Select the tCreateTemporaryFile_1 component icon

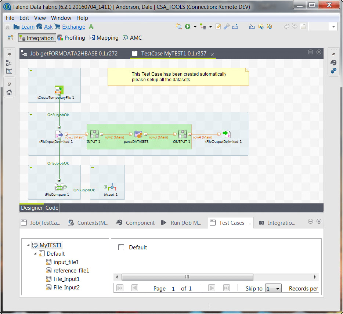[x=58, y=90]
